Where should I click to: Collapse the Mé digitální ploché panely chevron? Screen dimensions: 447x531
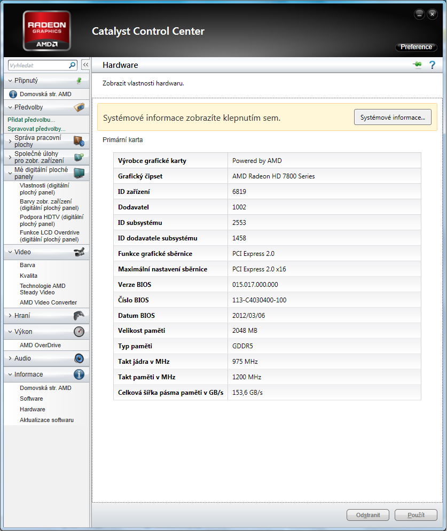pos(10,173)
